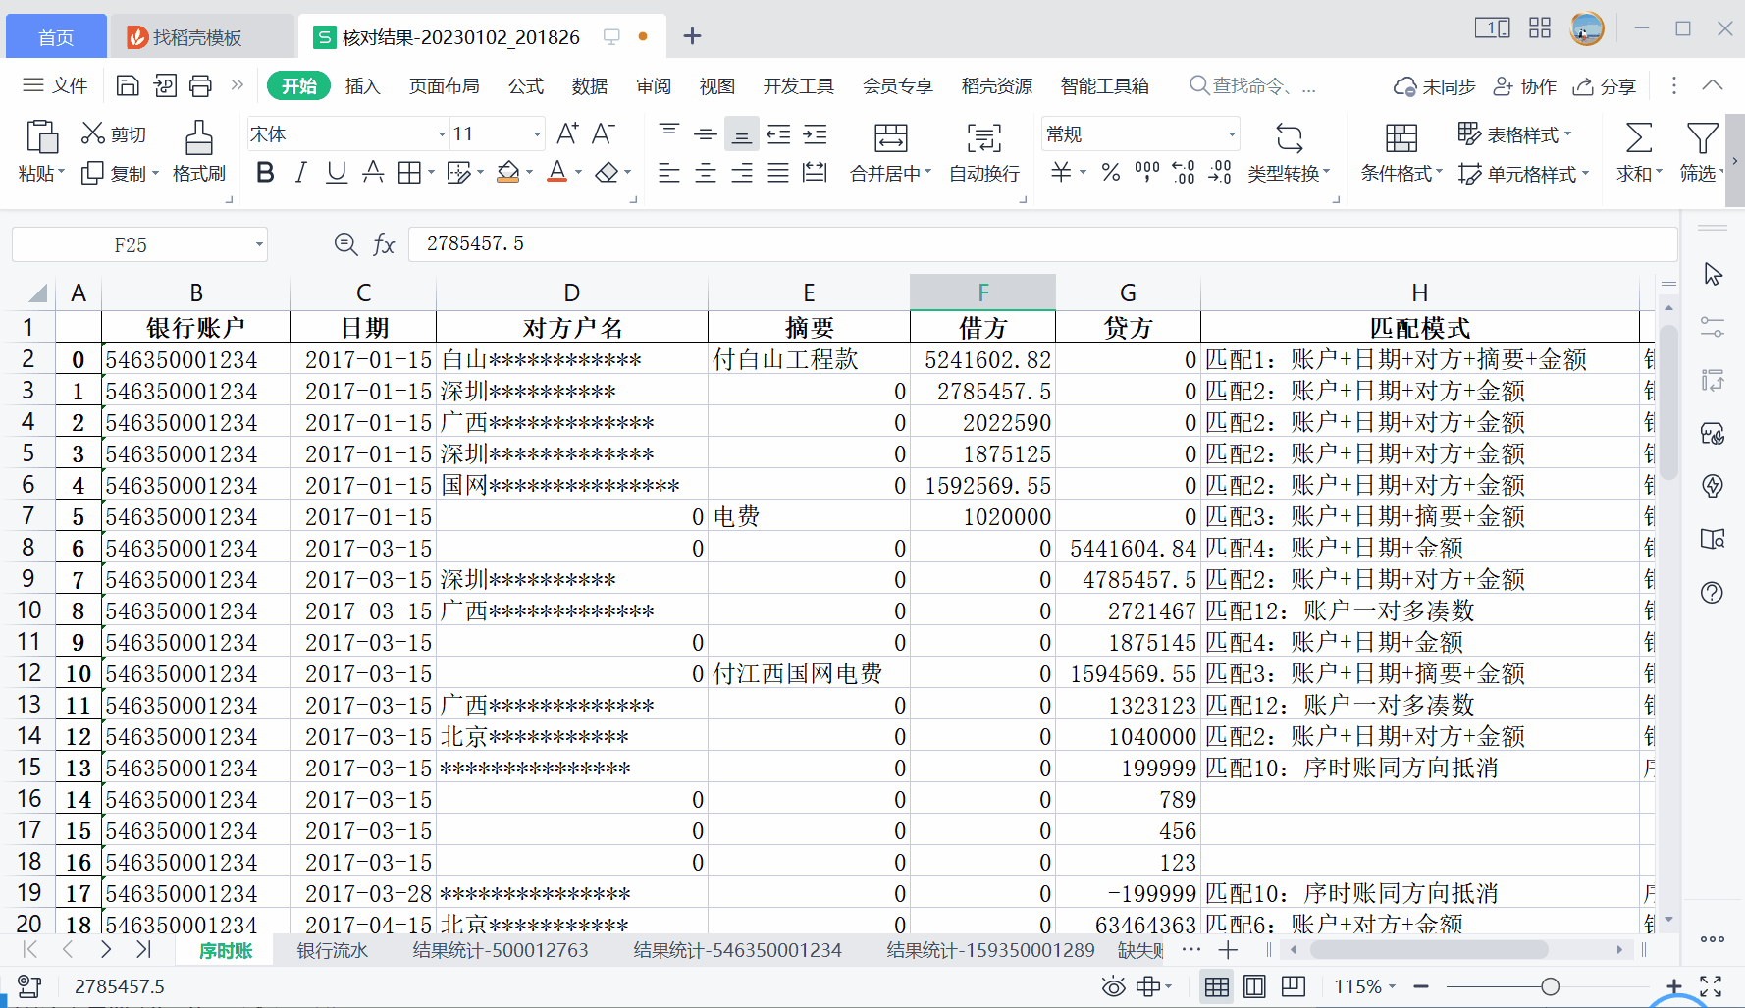Apply percent style format

pos(1111,173)
